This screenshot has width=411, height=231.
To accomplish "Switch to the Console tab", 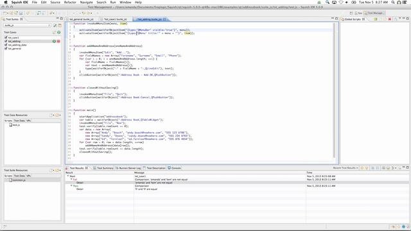I will 174,168.
